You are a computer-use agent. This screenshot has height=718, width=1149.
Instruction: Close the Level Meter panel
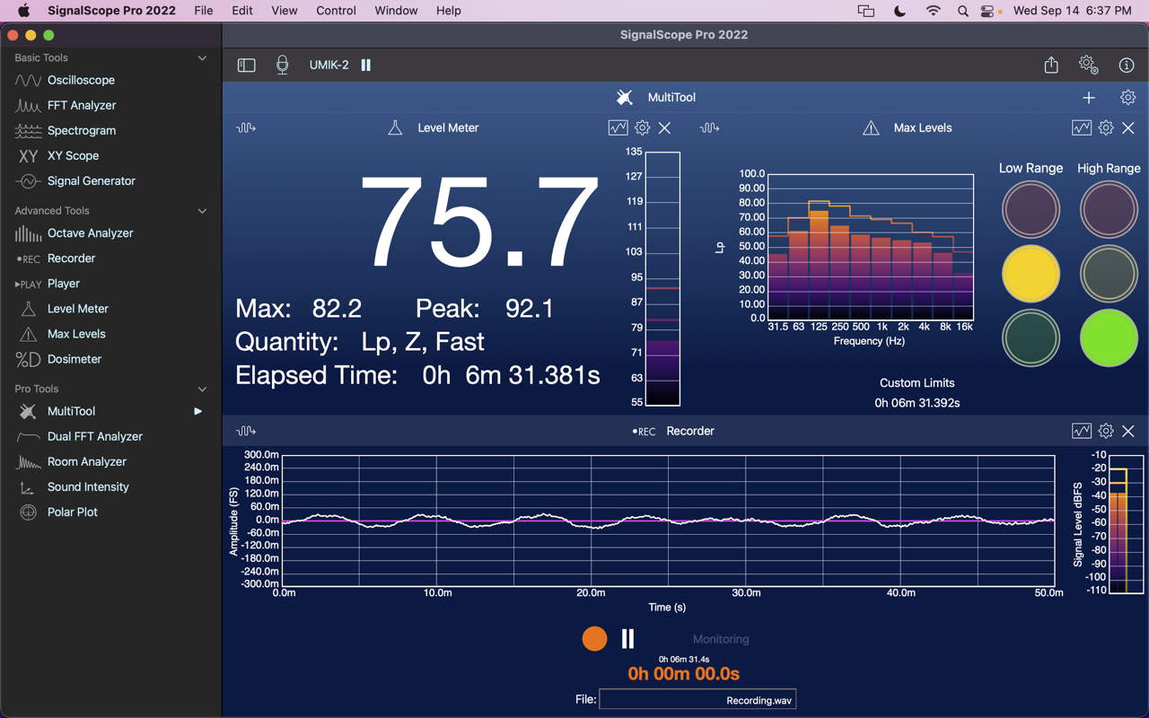[x=665, y=127]
